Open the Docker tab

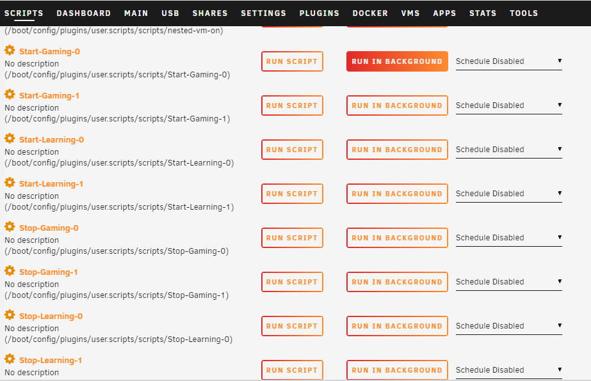[x=370, y=13]
